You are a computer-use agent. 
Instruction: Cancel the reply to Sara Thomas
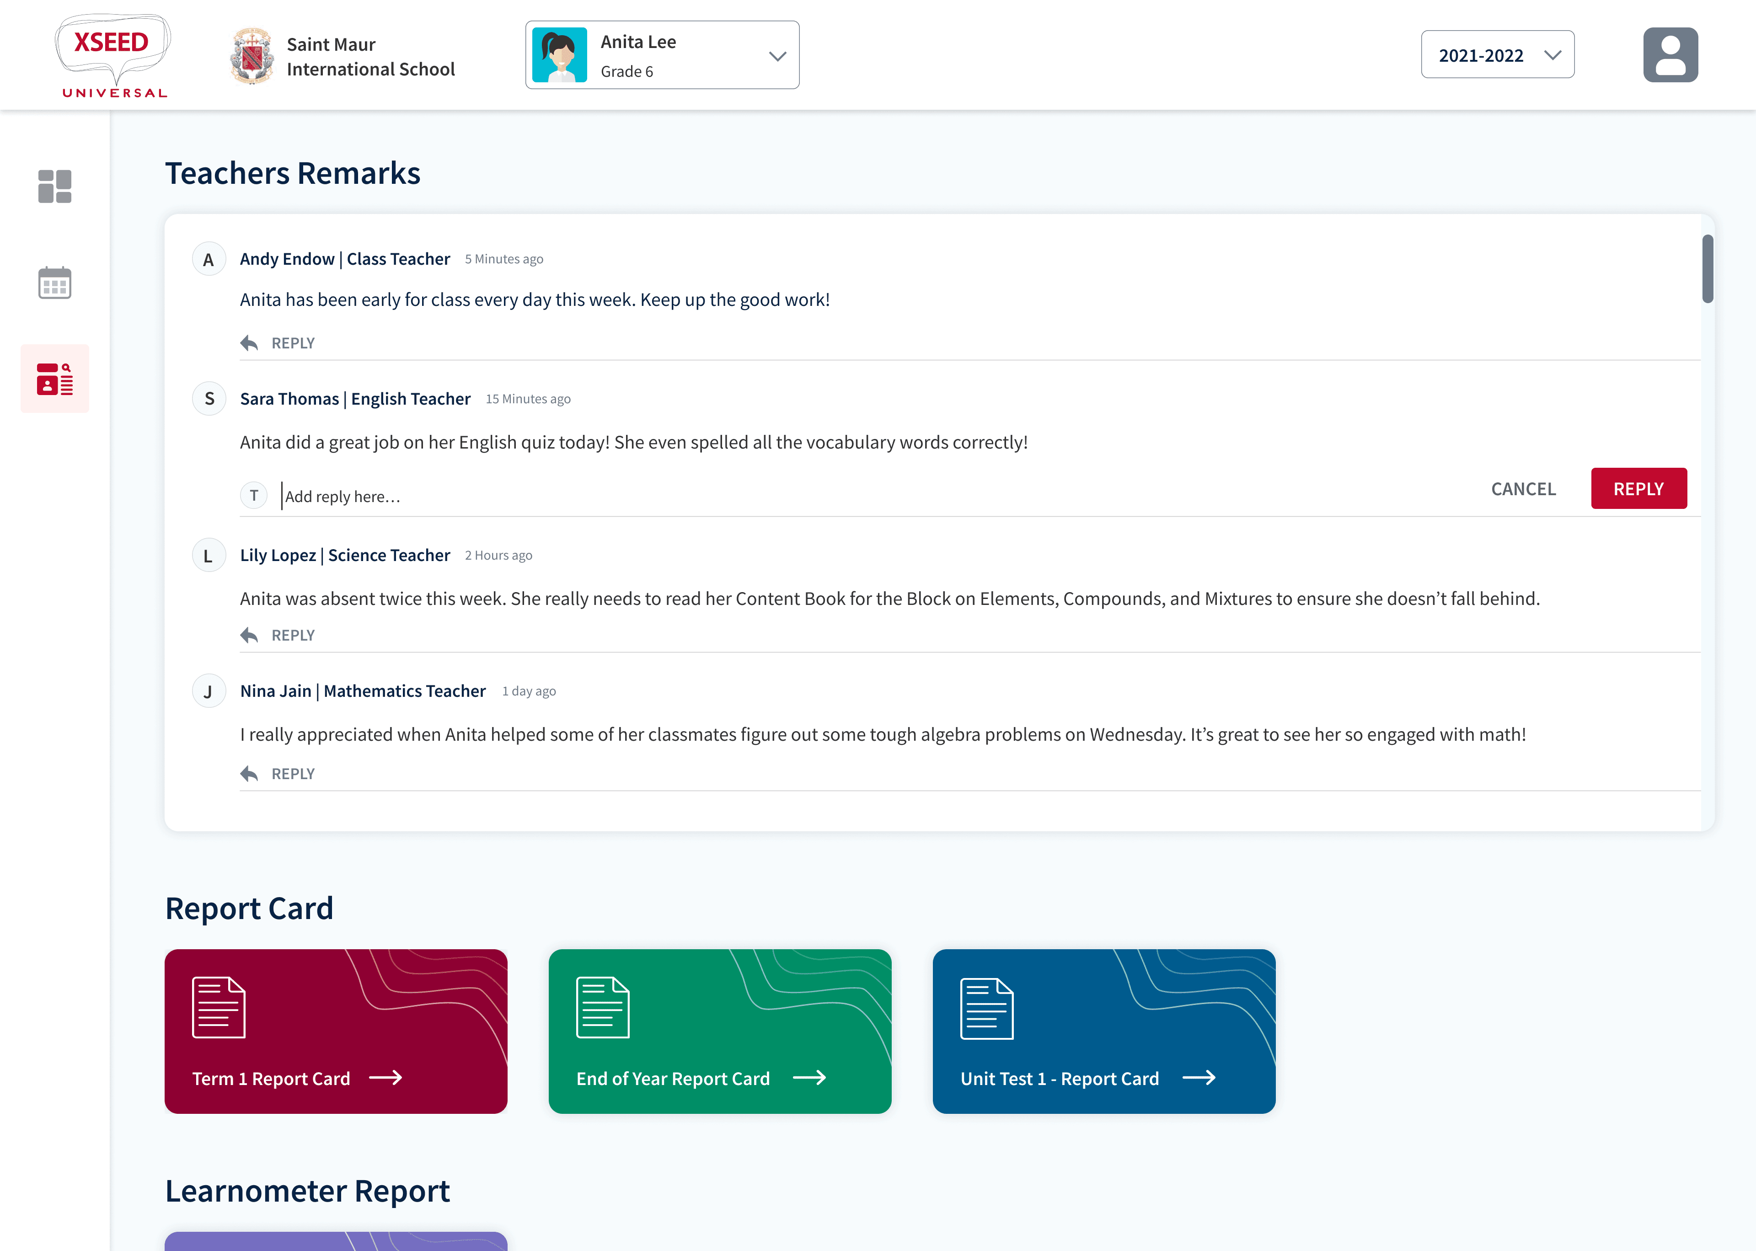point(1523,488)
